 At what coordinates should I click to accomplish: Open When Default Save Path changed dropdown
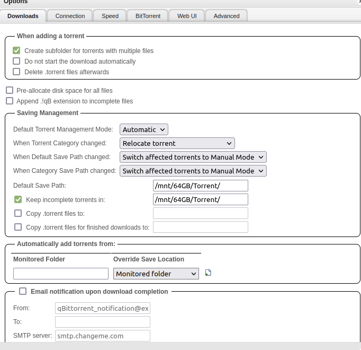tap(193, 157)
